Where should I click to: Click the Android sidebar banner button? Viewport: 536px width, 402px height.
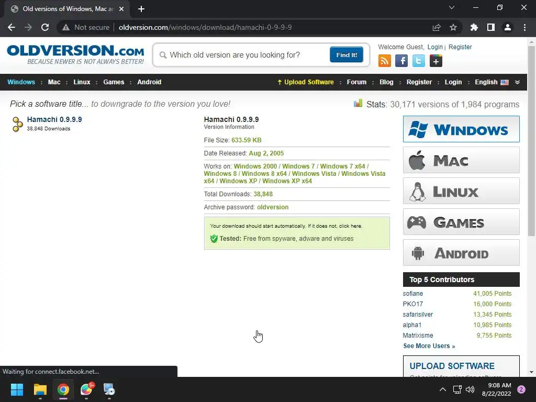(x=461, y=253)
